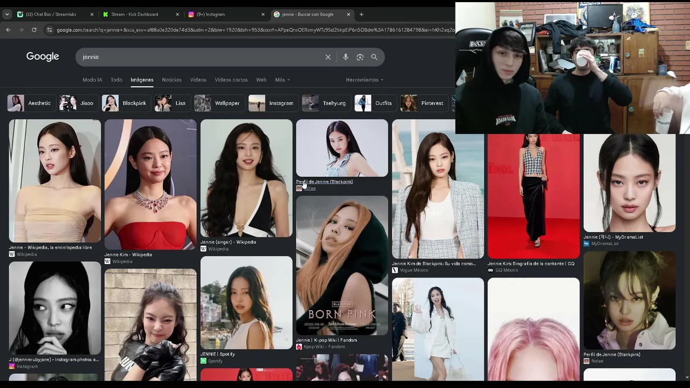The height and width of the screenshot is (388, 690).
Task: Close the "jennie - Buscar con Google" tab
Action: (x=349, y=15)
